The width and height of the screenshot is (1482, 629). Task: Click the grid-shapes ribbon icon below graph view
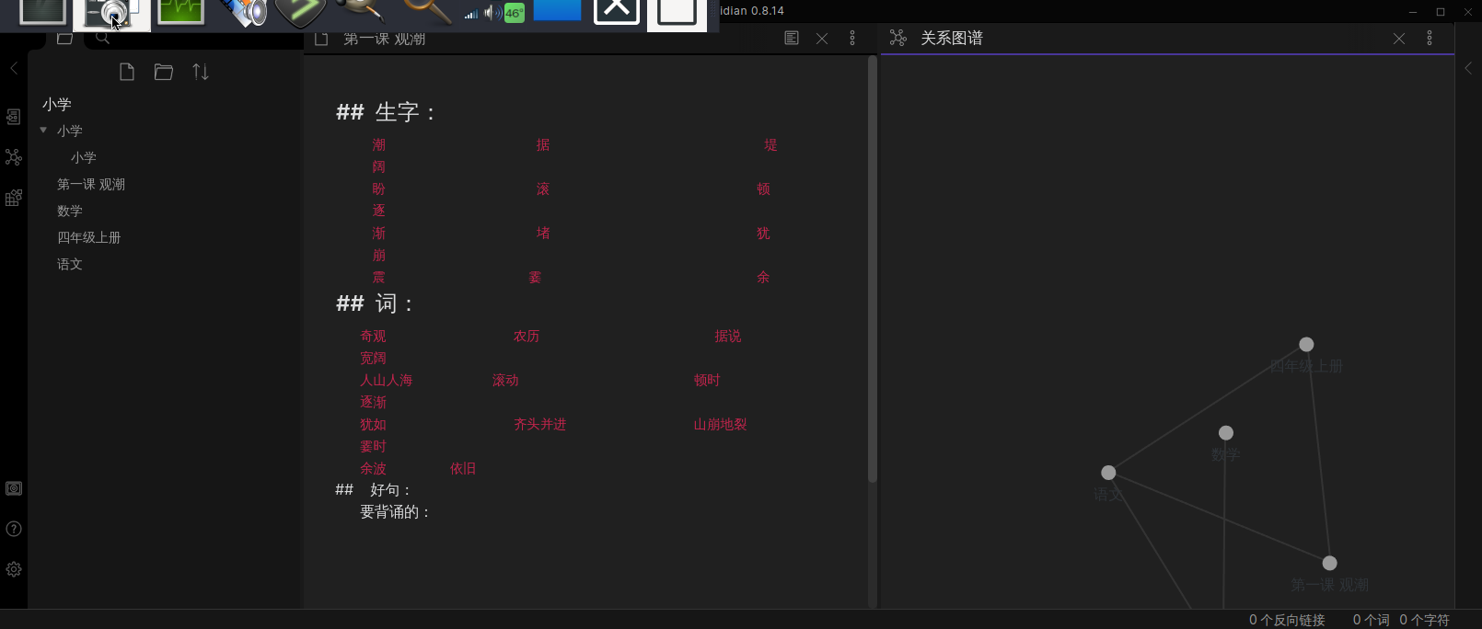point(14,198)
